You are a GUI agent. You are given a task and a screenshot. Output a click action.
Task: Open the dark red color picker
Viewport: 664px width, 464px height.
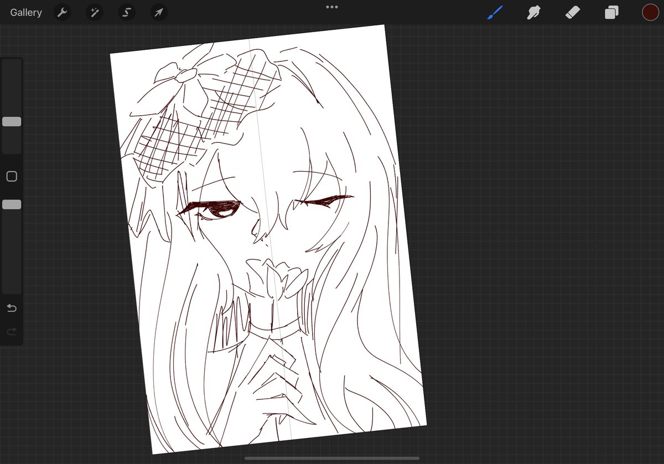click(x=650, y=12)
